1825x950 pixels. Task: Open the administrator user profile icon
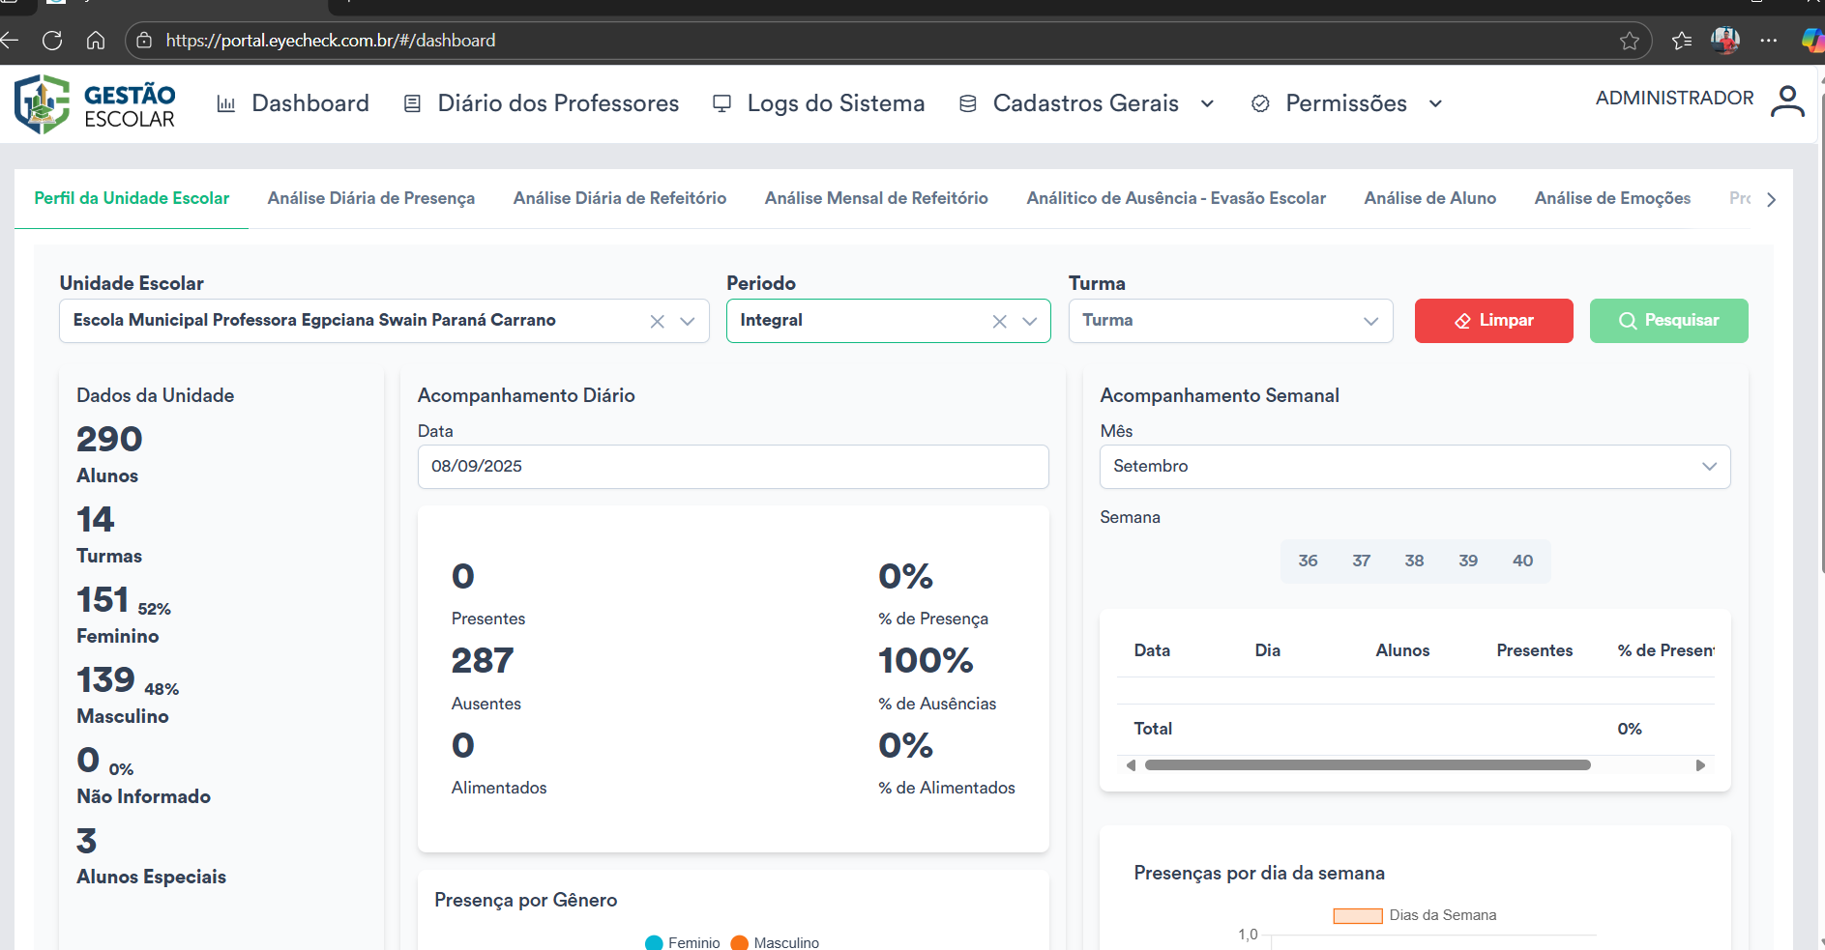(1786, 101)
